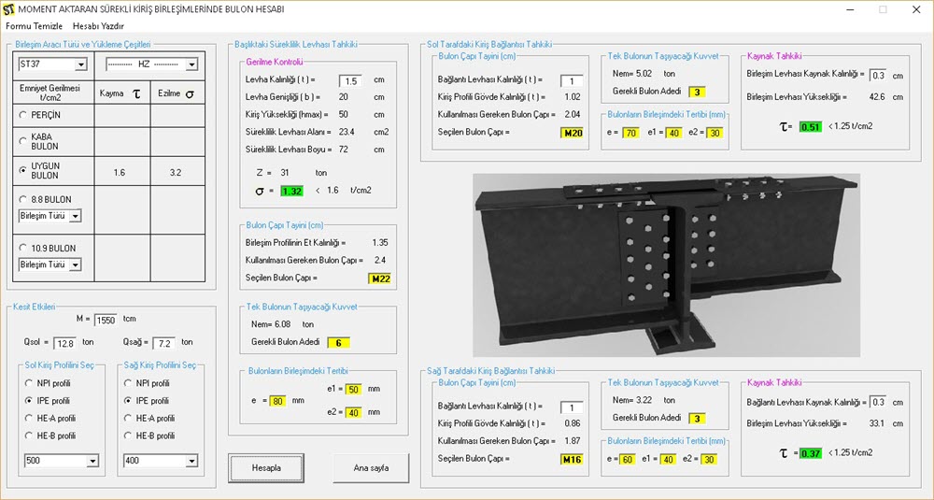Click the moment M input field with 1550
Screen dimensions: 934x500
tap(106, 320)
